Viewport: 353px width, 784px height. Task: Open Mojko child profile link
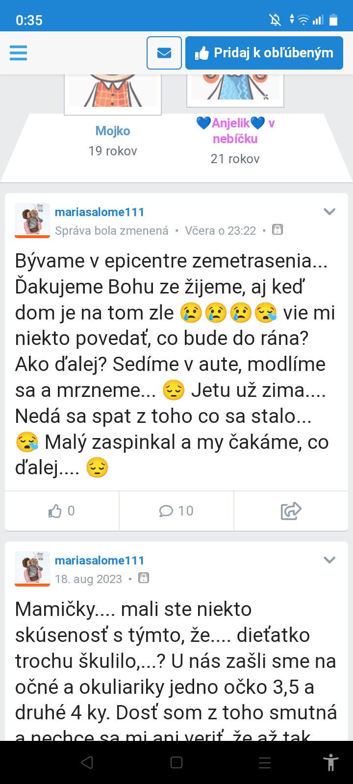point(113,131)
